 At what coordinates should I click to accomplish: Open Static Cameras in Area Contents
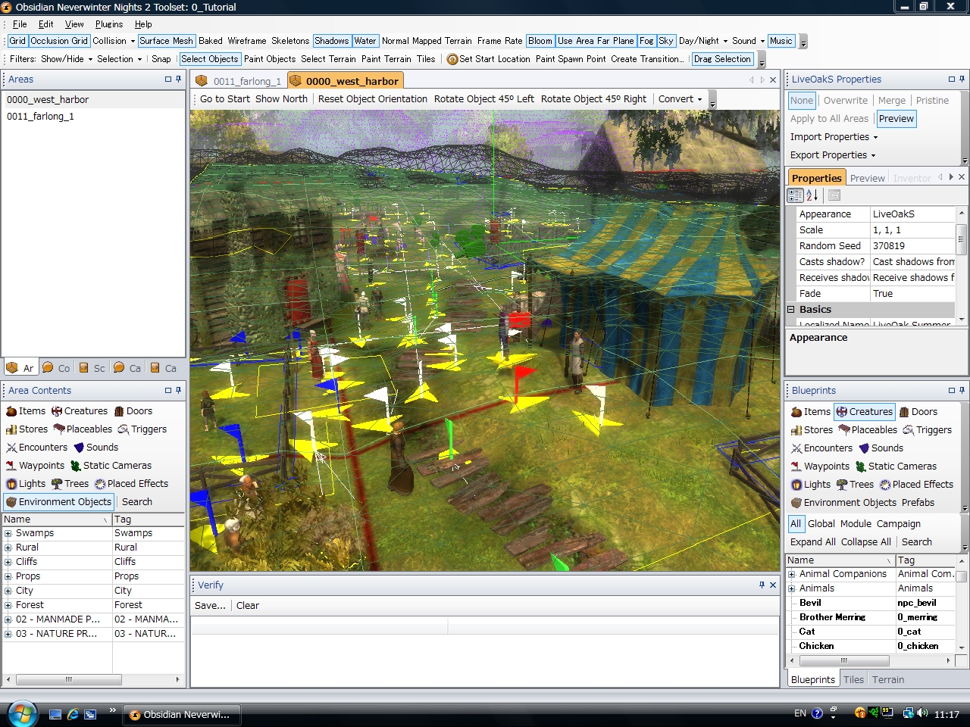(111, 466)
